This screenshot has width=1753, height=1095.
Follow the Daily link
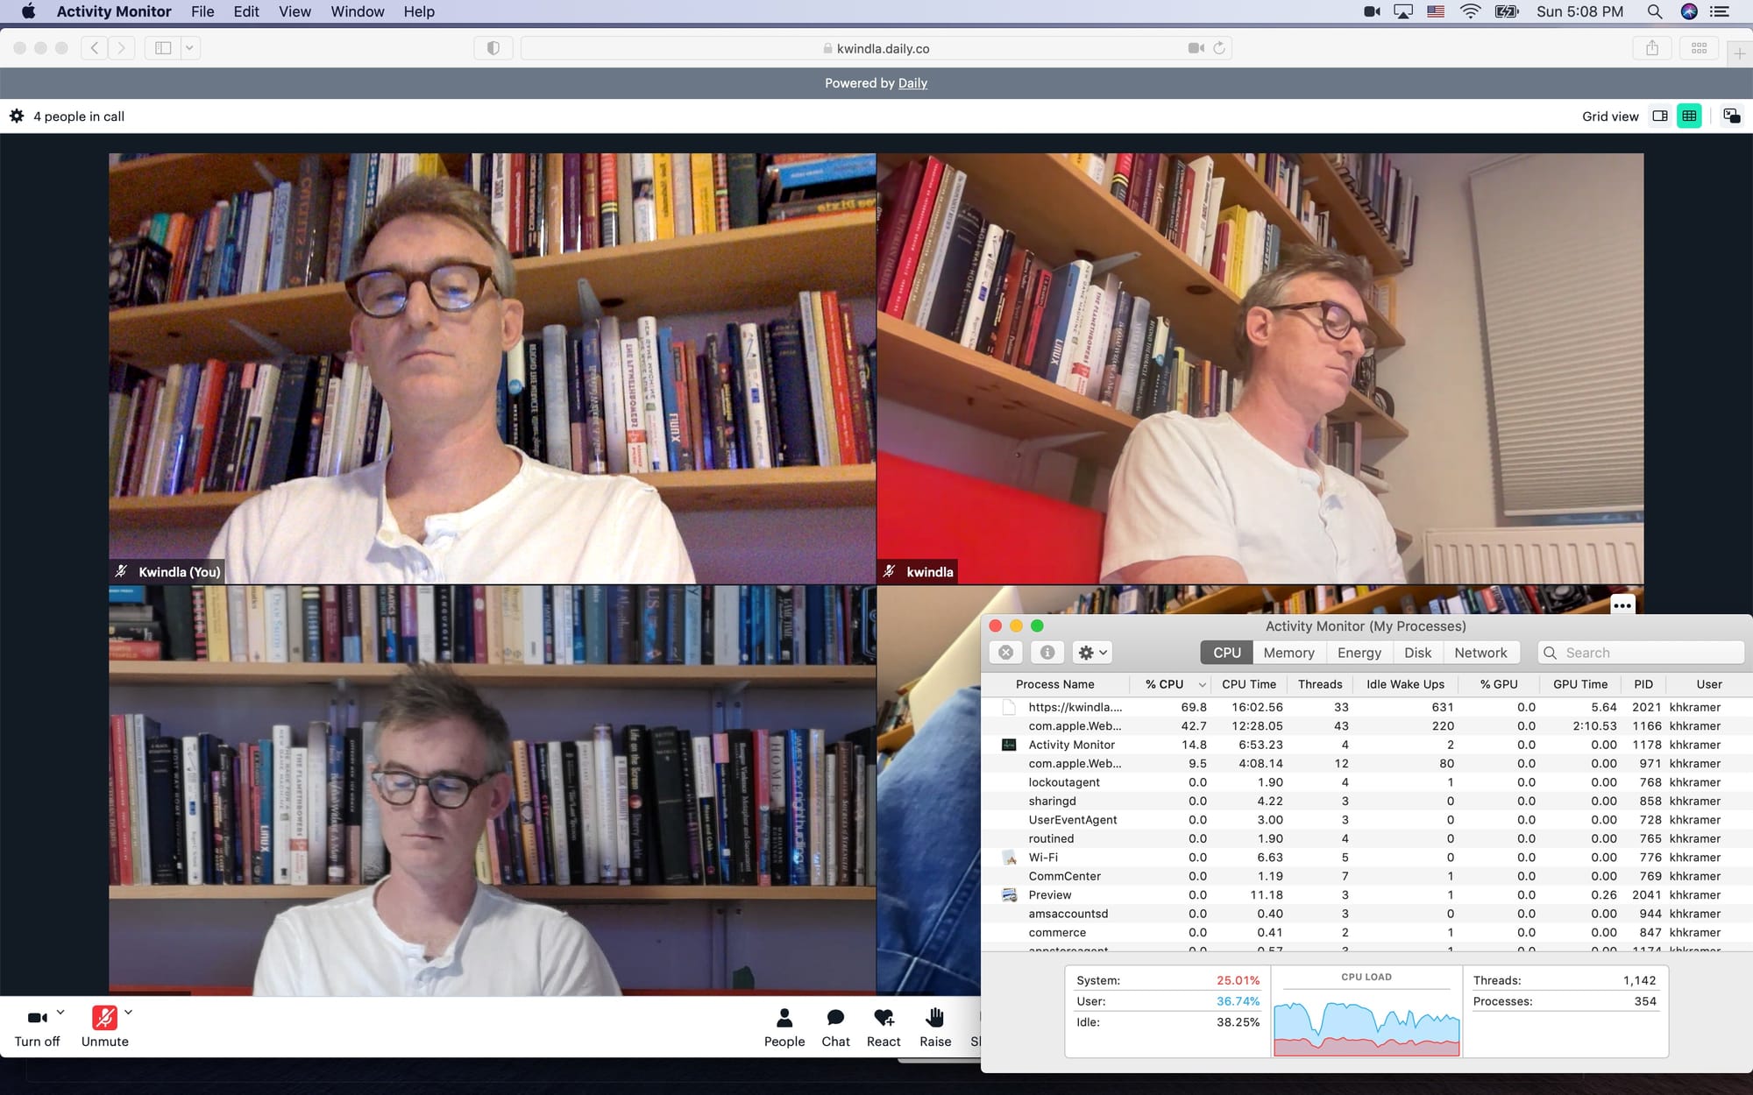click(912, 83)
